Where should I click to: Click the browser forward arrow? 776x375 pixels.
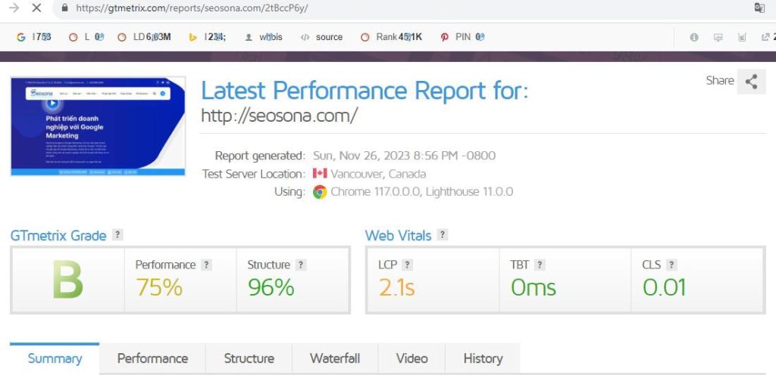click(14, 8)
